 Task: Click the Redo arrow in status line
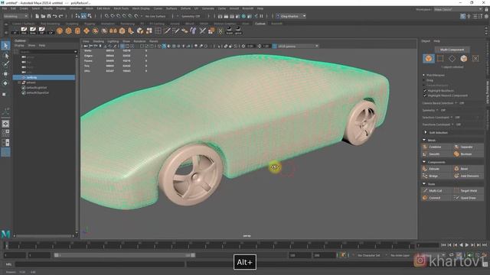click(61, 16)
